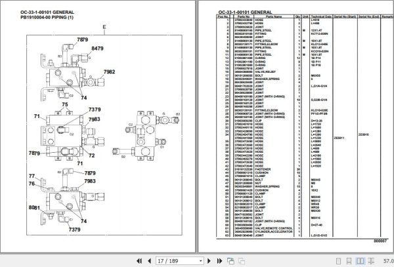Click the Parts Name column header
This screenshot has width=394, height=267.
point(274,16)
